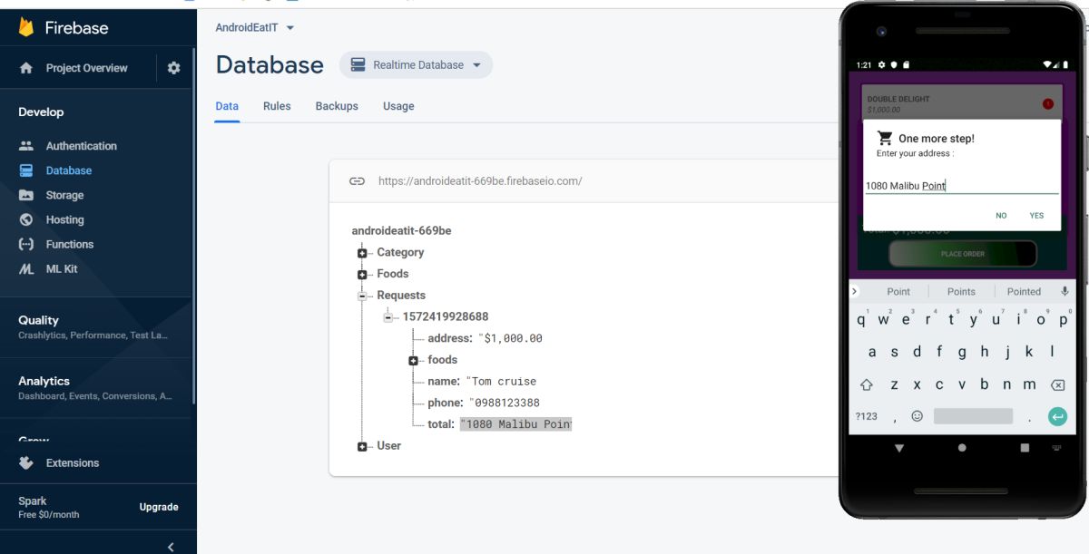Screen dimensions: 1089x554
Task: Click the Database sidebar icon
Action: [26, 170]
